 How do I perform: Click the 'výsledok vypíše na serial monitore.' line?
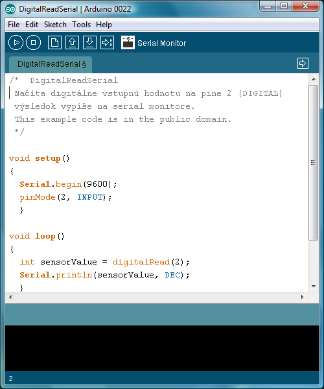coord(104,106)
